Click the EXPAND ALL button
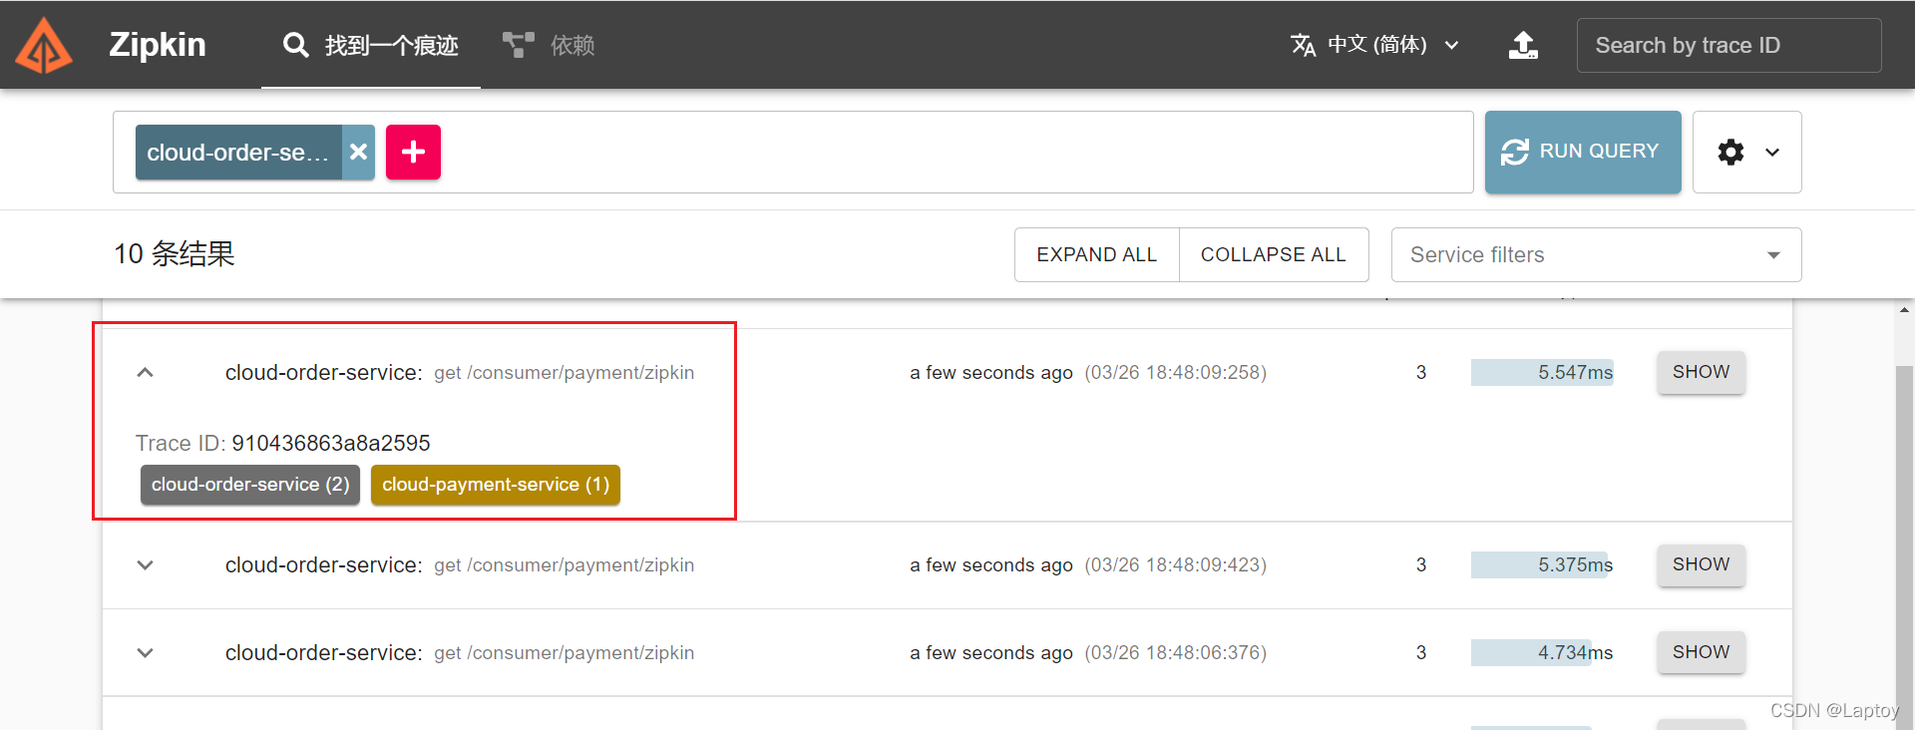The height and width of the screenshot is (730, 1915). point(1097,254)
